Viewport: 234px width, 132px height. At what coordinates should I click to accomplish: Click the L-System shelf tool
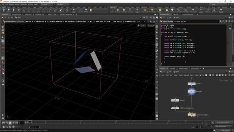coord(80,10)
